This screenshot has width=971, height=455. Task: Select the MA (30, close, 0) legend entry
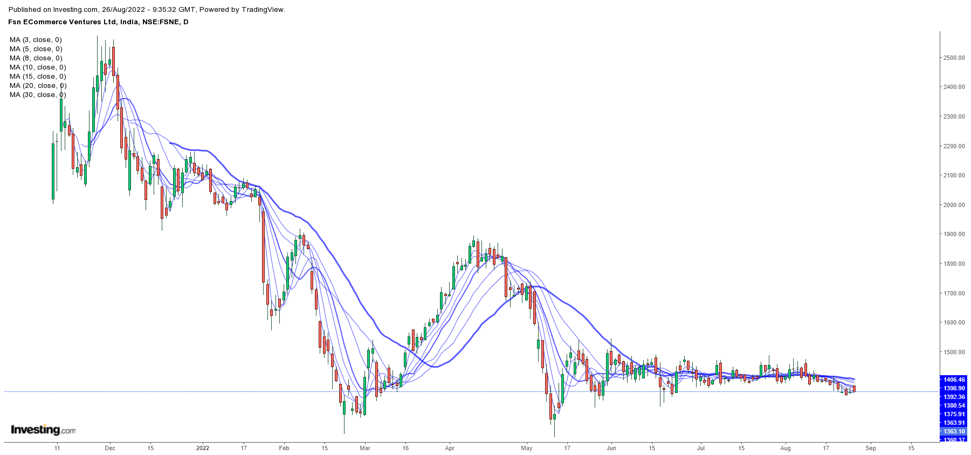[x=38, y=95]
